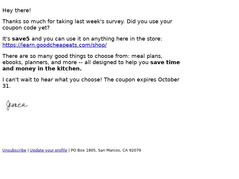
Task: Open the learn.goodcheapeats.com/shop link
Action: pos(55,45)
